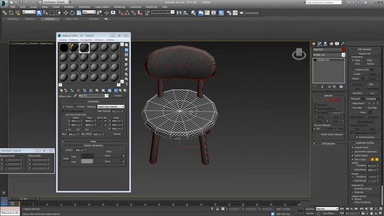
Task: Select the UV radio button
Action: point(66,130)
